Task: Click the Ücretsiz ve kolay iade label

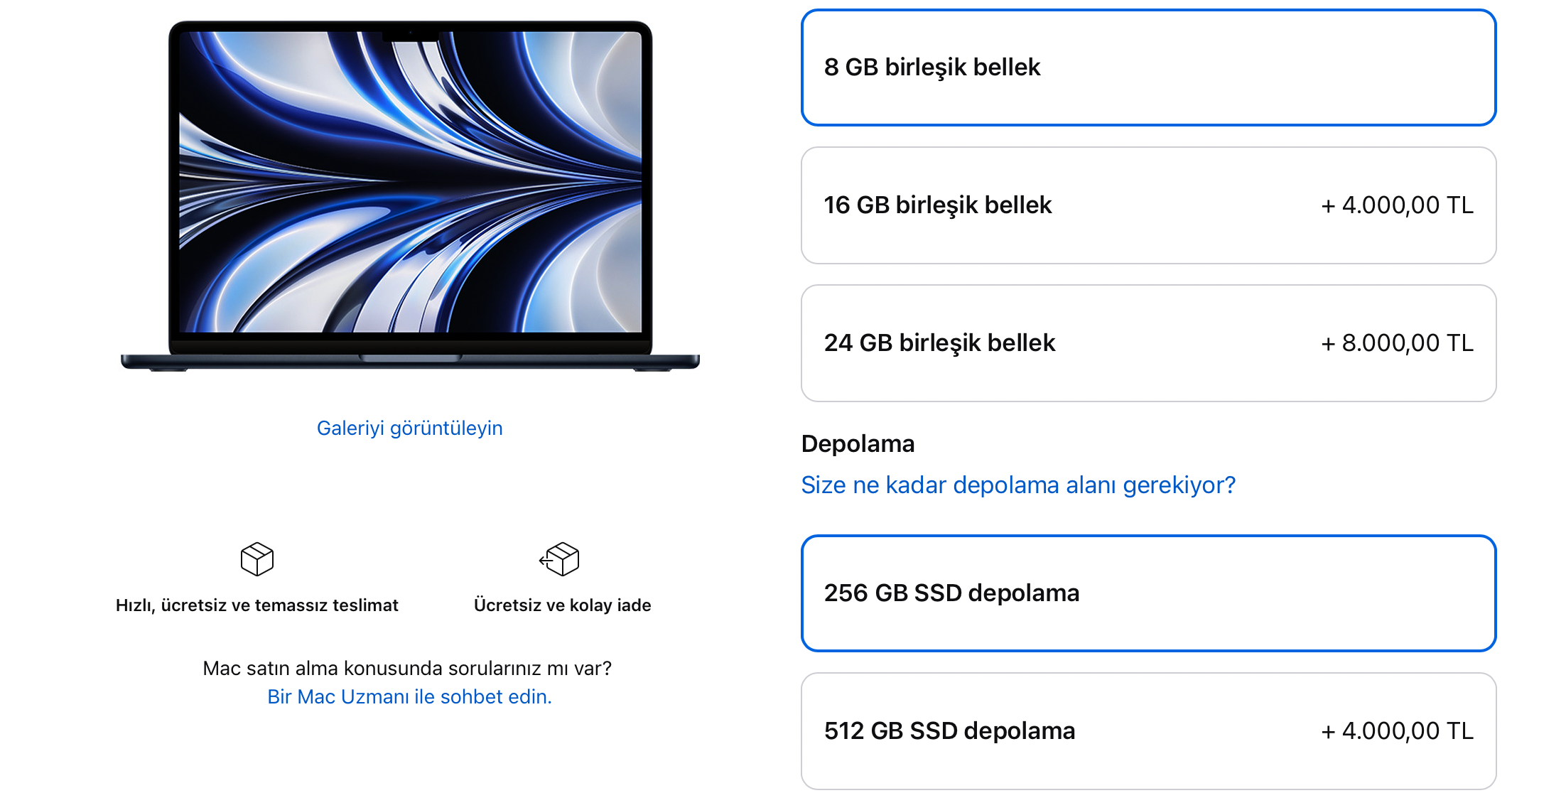Action: (x=562, y=605)
